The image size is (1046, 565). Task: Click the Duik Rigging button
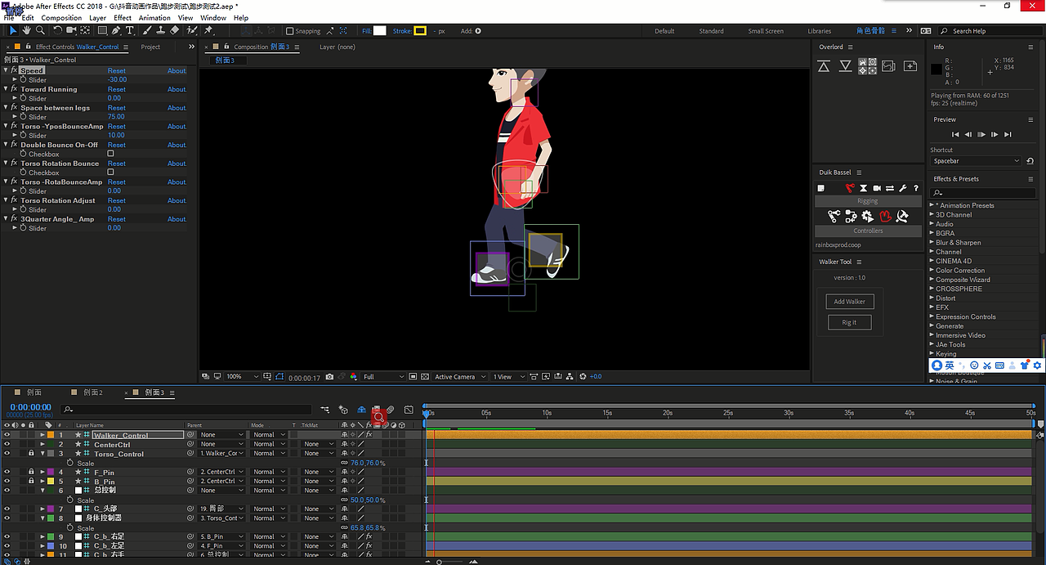click(x=868, y=201)
